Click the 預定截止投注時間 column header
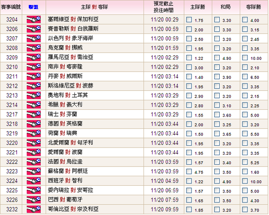Image resolution: width=269 pixels, height=215 pixels. coord(164,7)
